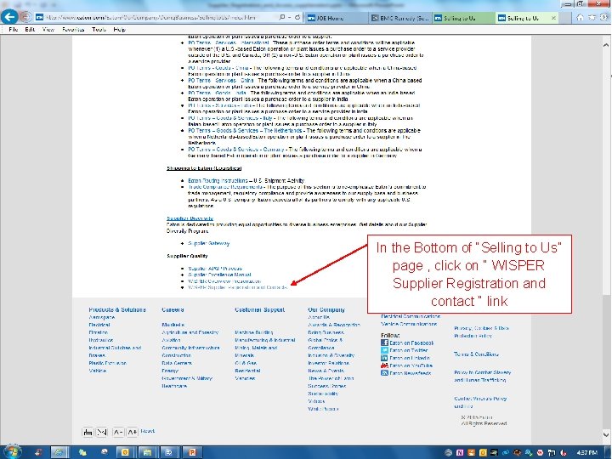Image resolution: width=612 pixels, height=459 pixels.
Task: Open Eaton Routing Instructions link
Action: (218, 181)
